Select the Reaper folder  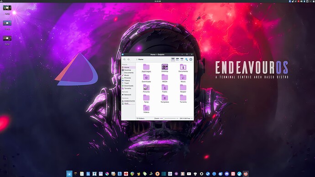coord(183,88)
